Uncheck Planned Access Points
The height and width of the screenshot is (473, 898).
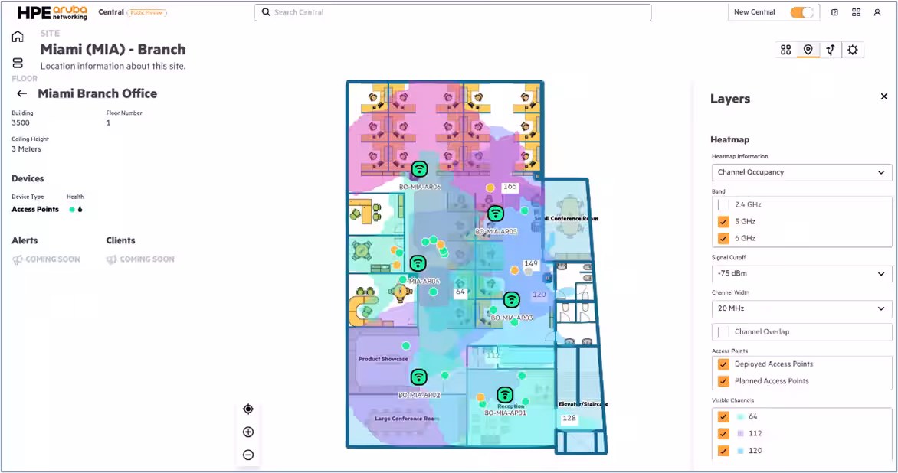(x=723, y=381)
